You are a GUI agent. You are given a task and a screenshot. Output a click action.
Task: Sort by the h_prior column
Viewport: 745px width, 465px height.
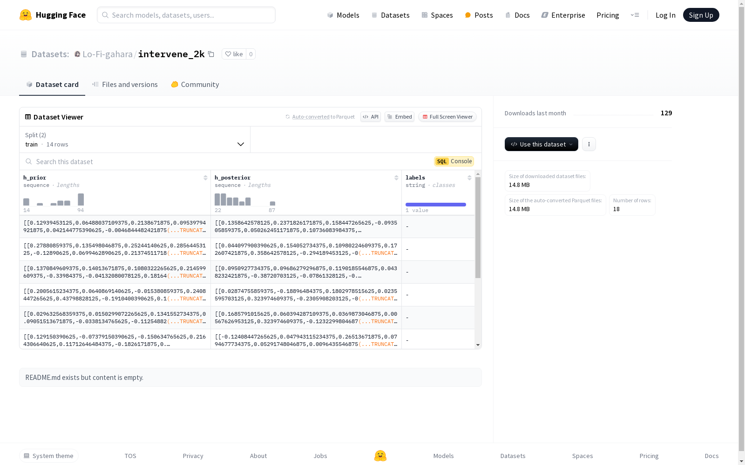205,178
